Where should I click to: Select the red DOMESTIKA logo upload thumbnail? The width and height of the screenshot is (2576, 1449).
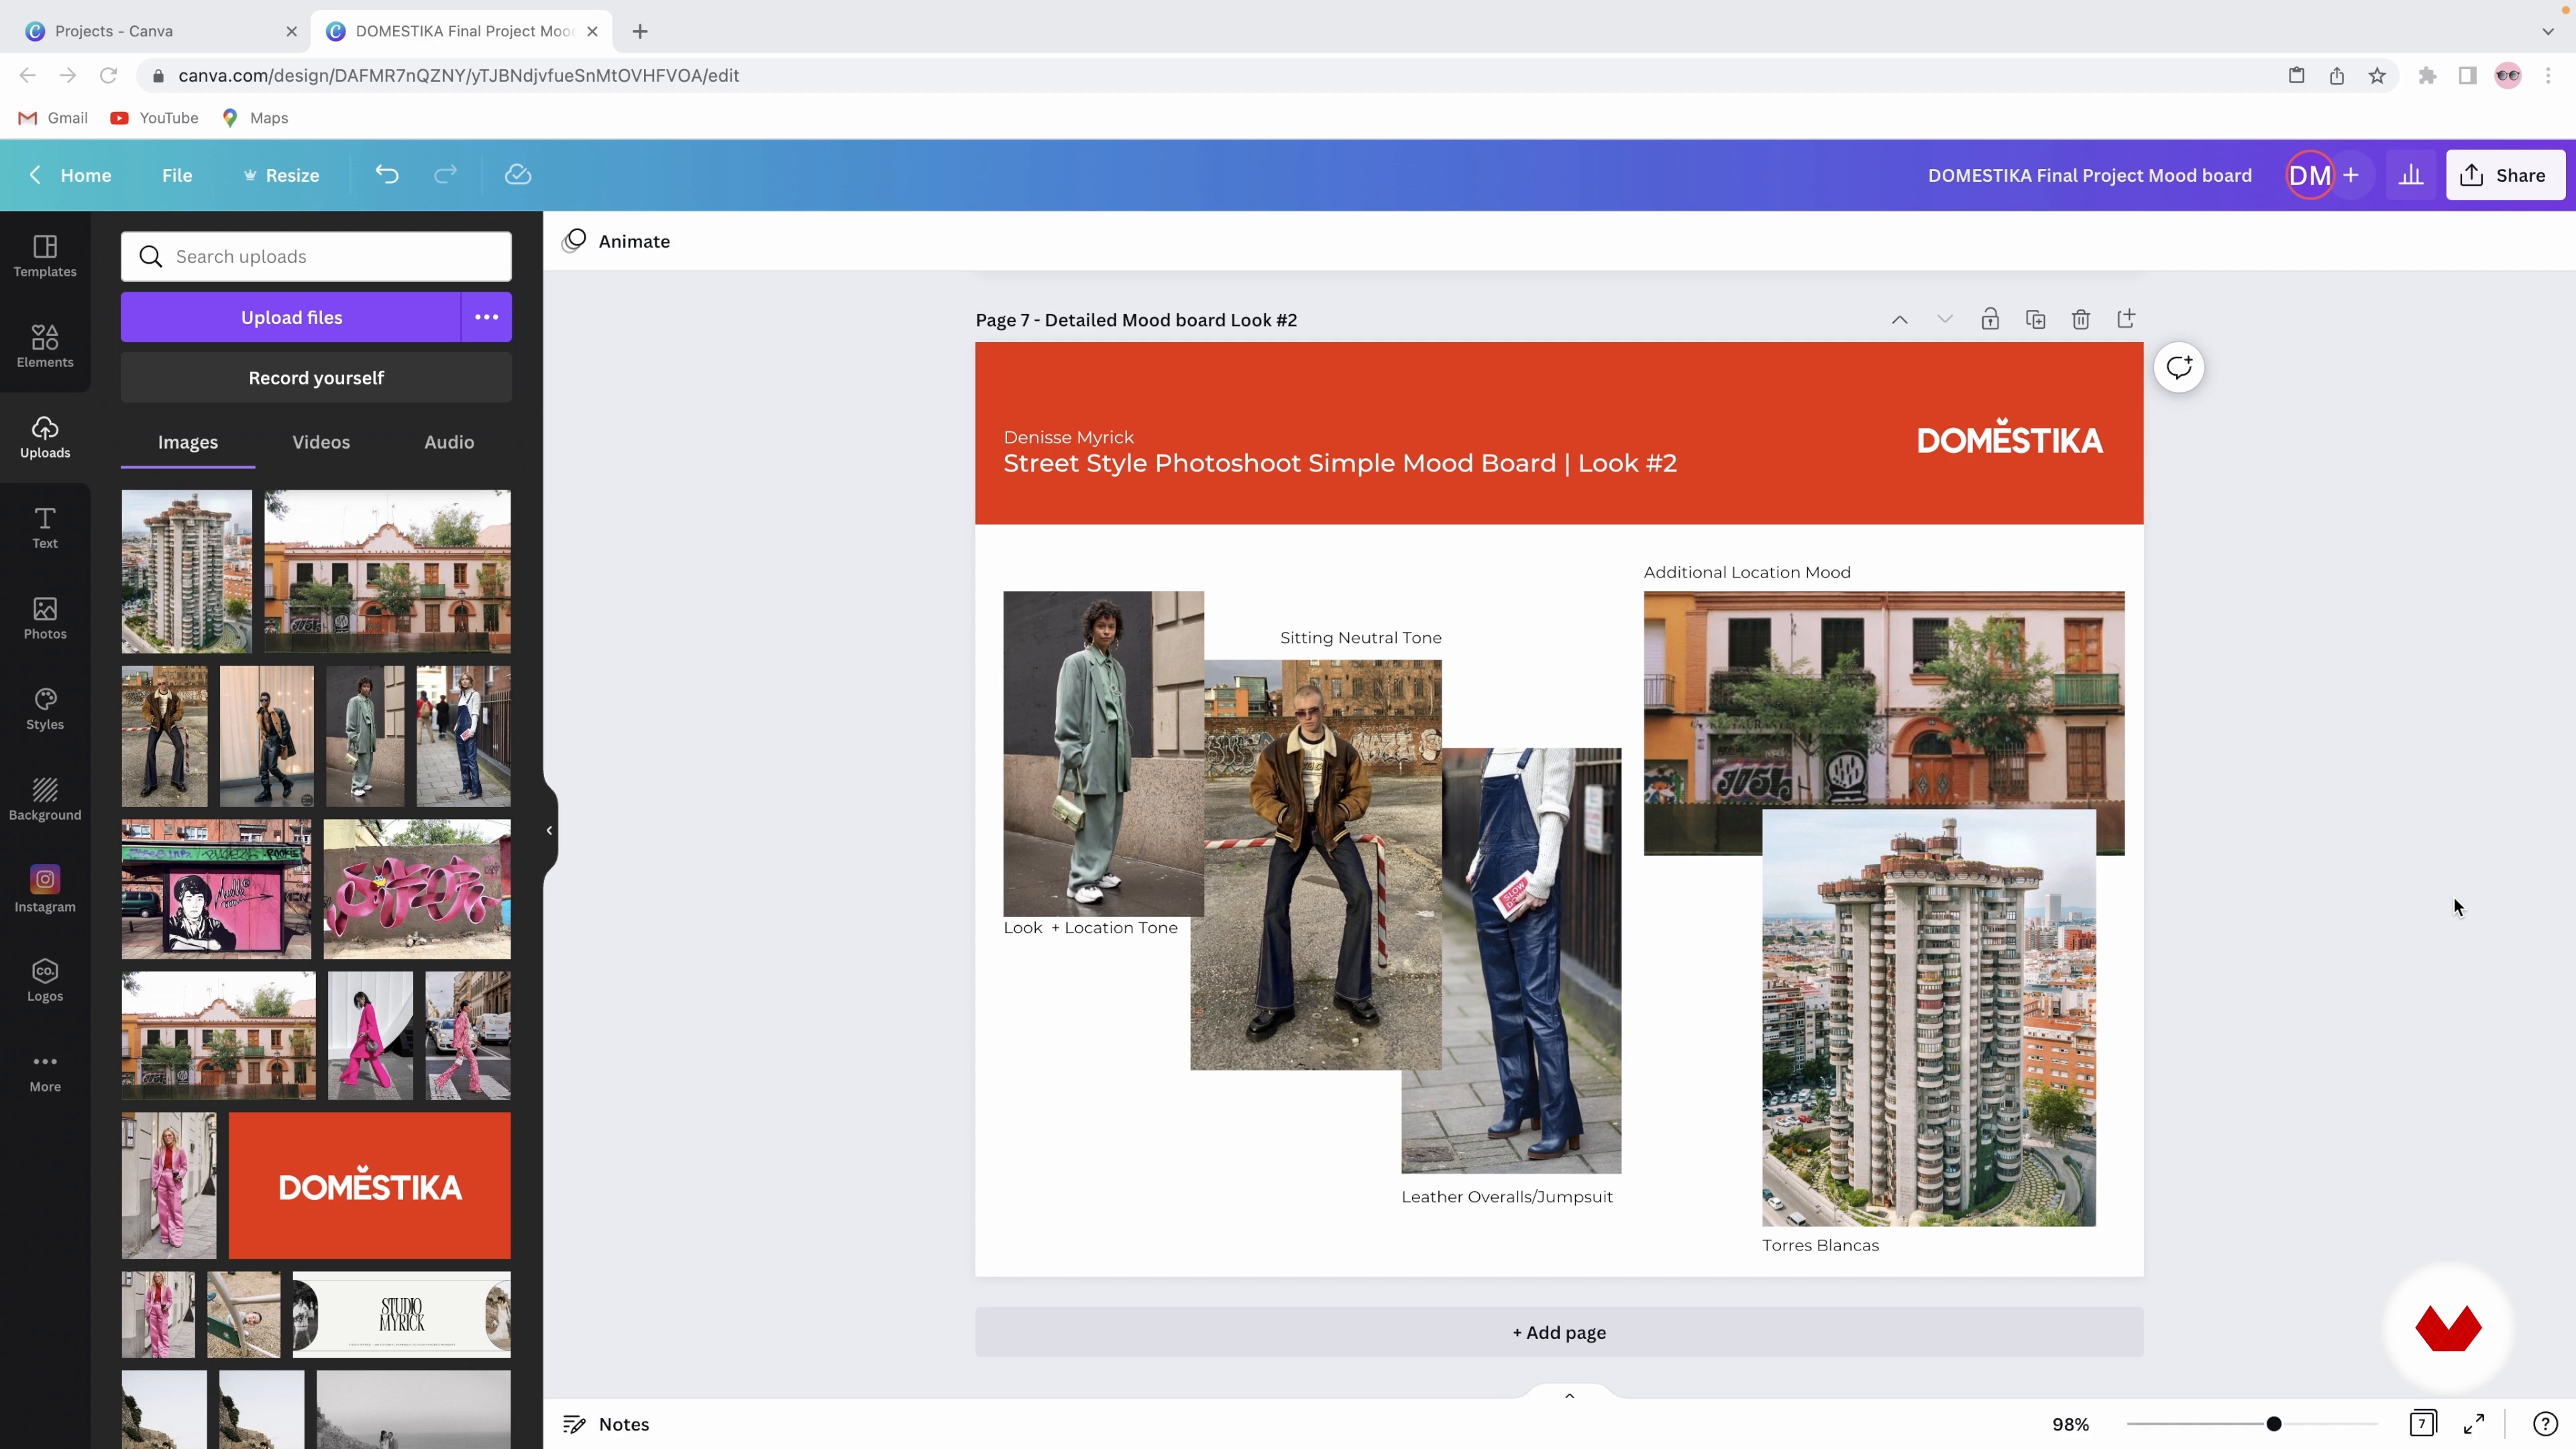pyautogui.click(x=369, y=1186)
